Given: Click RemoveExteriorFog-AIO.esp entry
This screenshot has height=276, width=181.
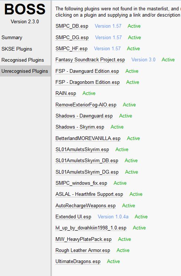Looking at the screenshot, I should pos(86,105).
